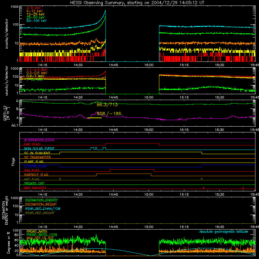Click the 12-25 keV legend label
This screenshot has height=259, width=259.
tap(36, 14)
